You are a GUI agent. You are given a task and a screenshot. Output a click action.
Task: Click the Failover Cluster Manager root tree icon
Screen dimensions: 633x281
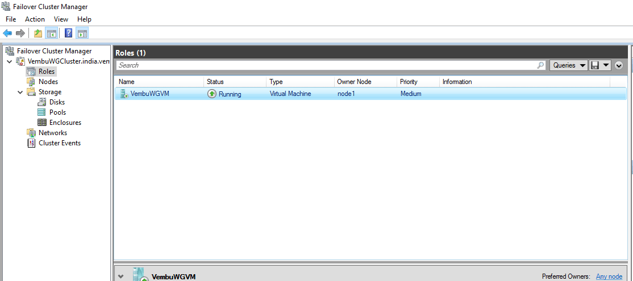point(10,51)
